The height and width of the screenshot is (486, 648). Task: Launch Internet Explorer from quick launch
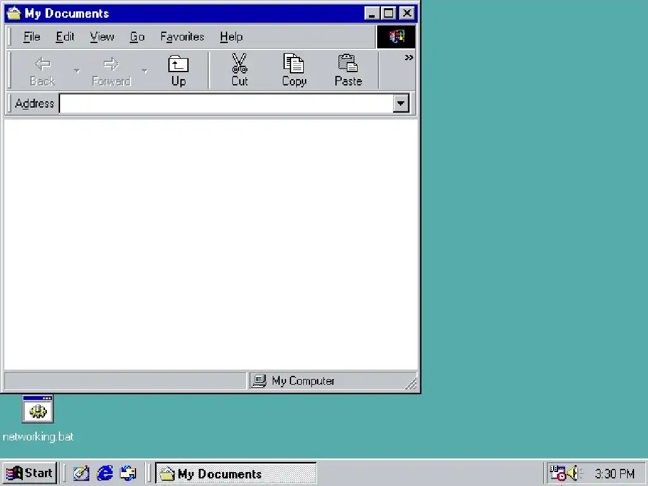click(105, 473)
